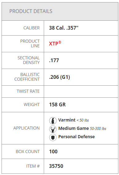Click the Medium Game application label
This screenshot has height=175, width=119.
[74, 128]
